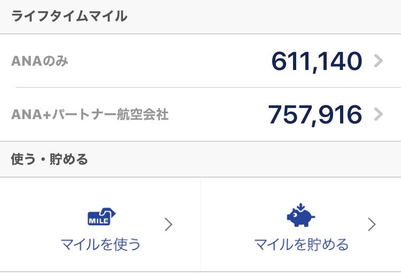Expand the マイルを貯める chevron

pos(372,224)
